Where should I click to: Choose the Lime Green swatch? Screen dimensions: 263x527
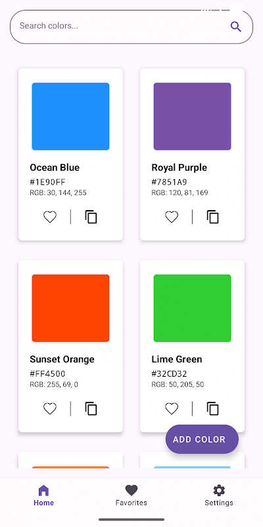tap(192, 308)
